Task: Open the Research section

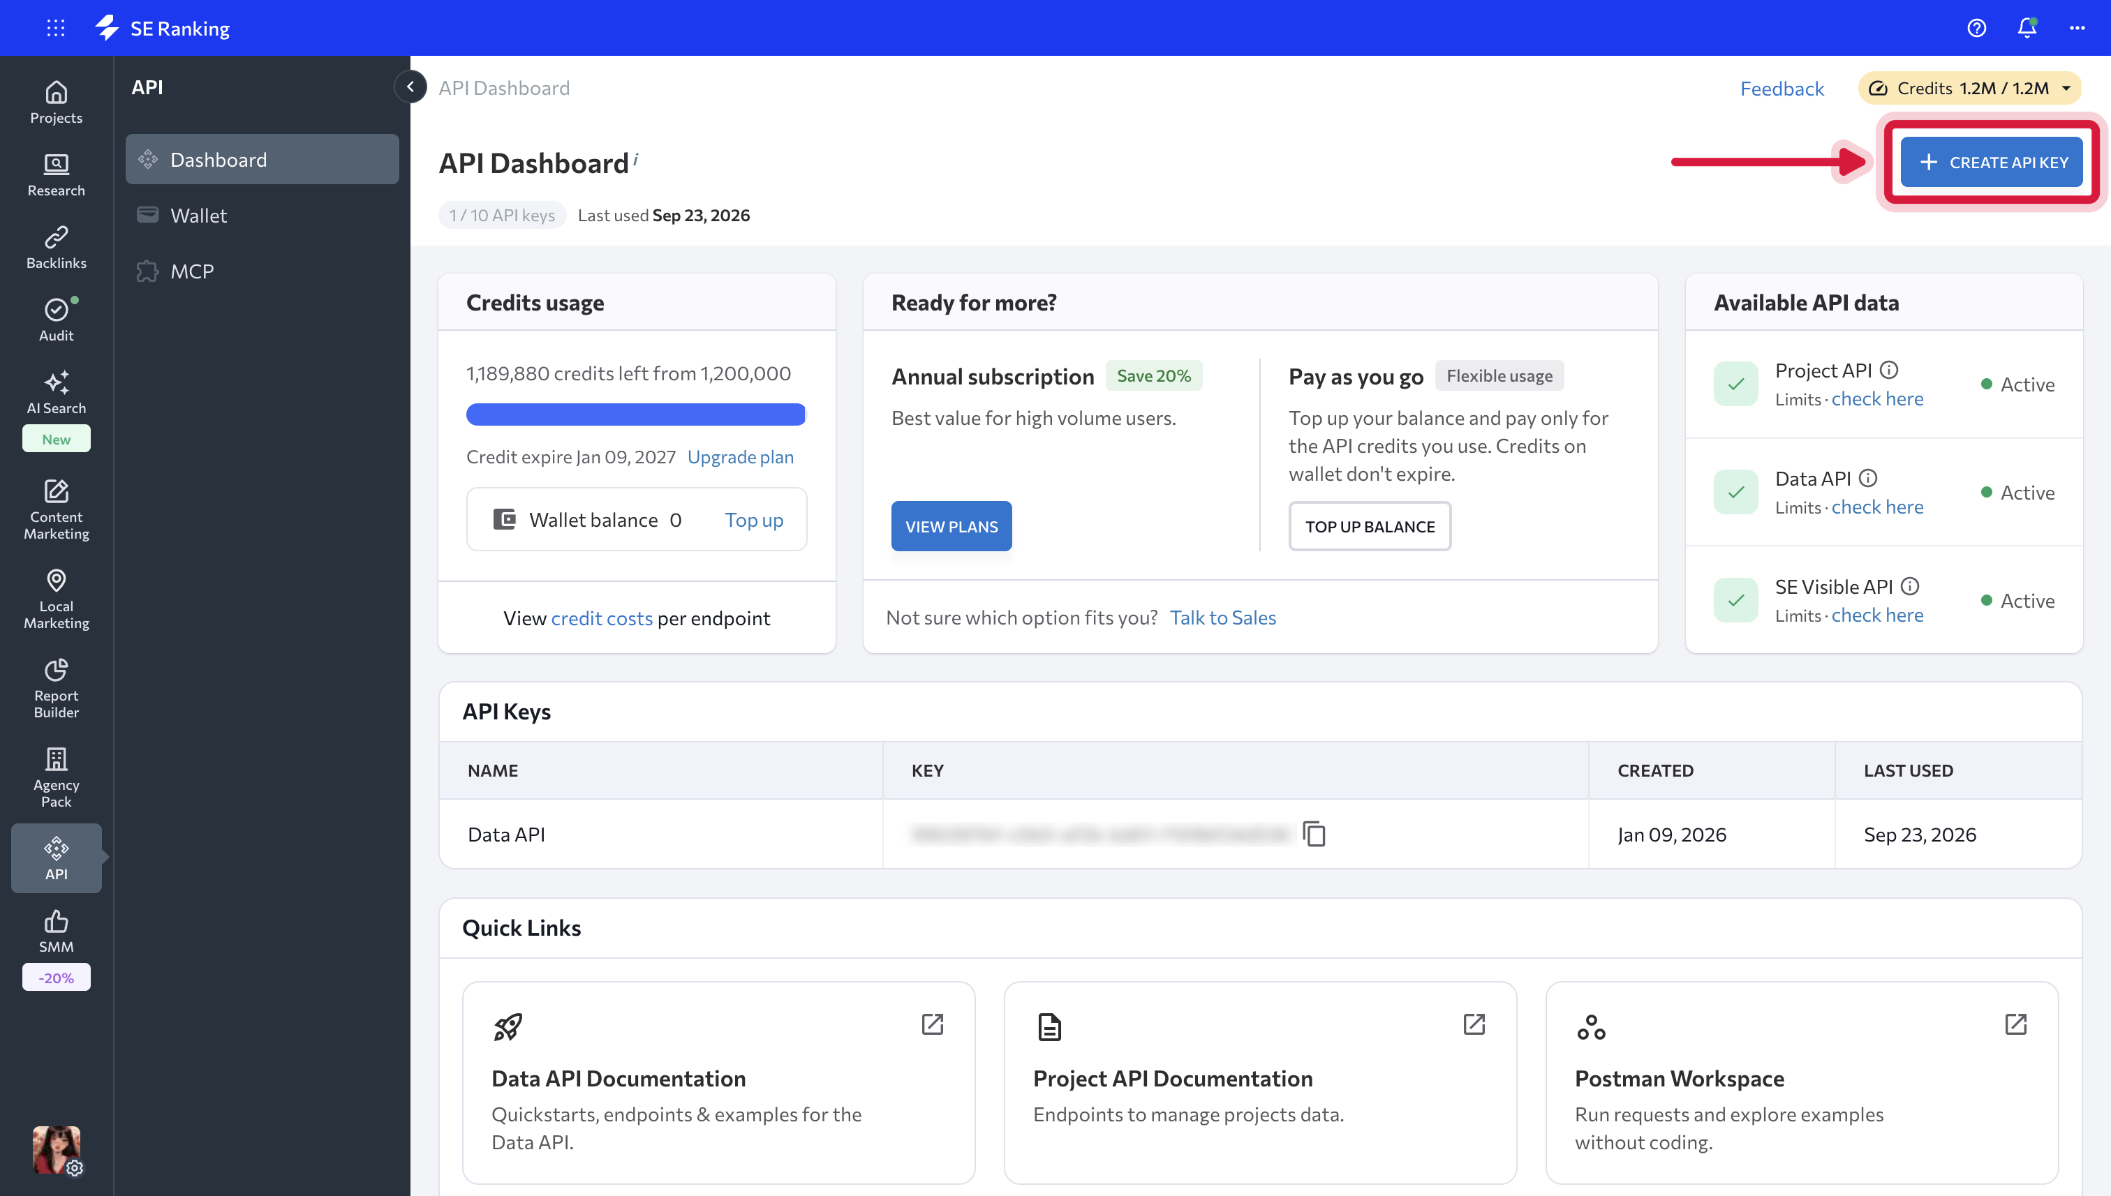Action: 56,175
